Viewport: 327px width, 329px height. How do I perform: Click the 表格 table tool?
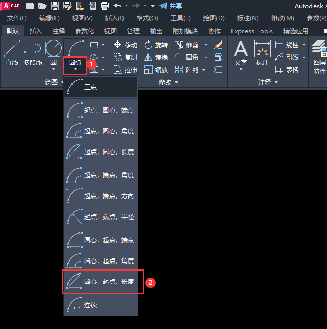[x=287, y=70]
